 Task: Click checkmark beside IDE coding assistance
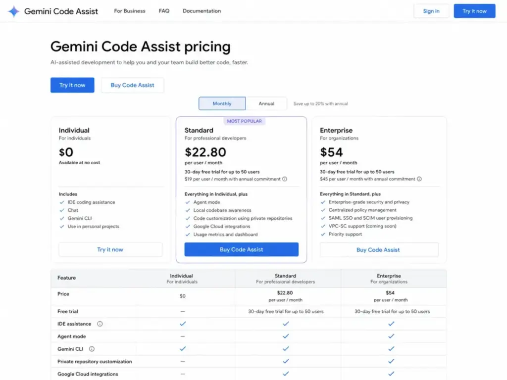[62, 202]
